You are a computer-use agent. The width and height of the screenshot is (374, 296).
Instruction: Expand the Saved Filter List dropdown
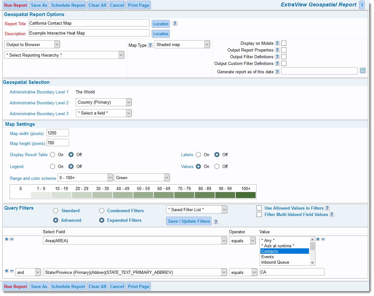(196, 210)
